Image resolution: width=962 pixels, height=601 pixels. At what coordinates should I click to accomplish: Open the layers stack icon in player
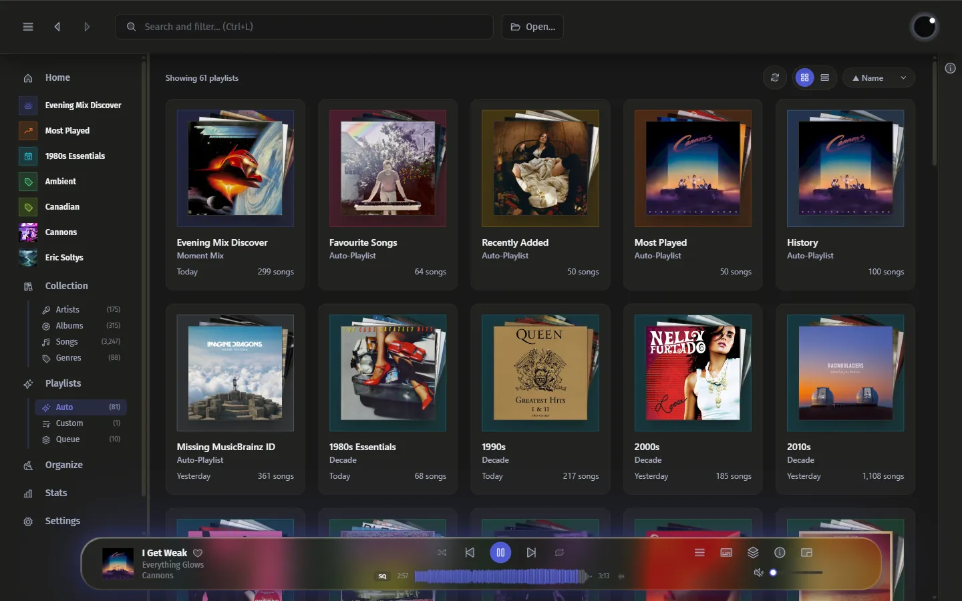pos(753,553)
